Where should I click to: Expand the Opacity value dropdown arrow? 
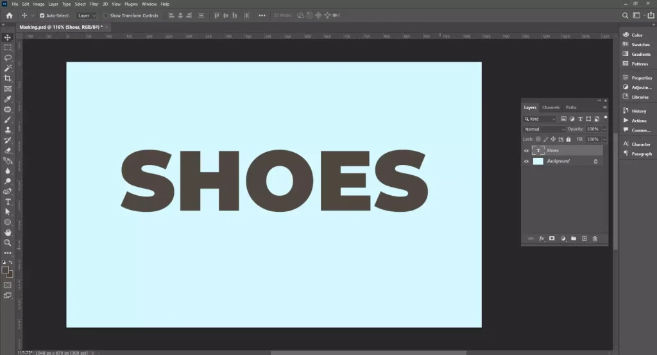(x=604, y=129)
